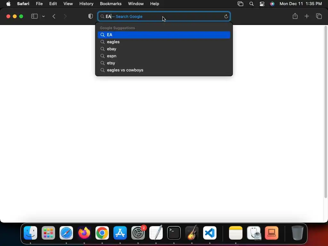Image resolution: width=328 pixels, height=246 pixels.
Task: Go forward using the forward arrow
Action: 65,16
